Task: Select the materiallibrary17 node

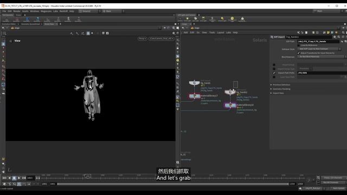Action: click(x=195, y=96)
